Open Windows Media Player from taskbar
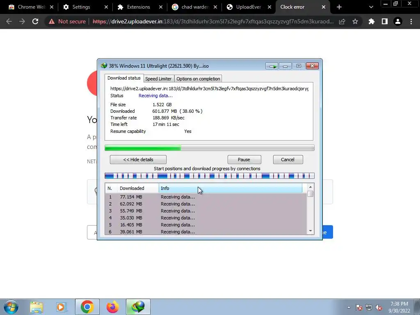 pos(61,307)
